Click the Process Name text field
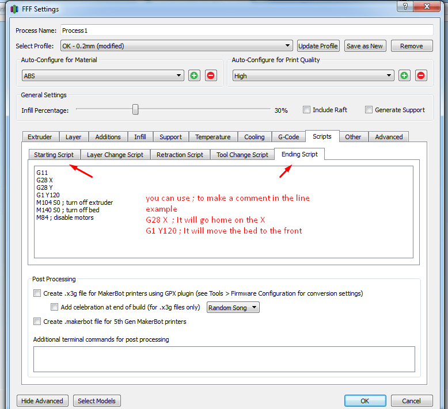448x409 pixels. coord(246,30)
